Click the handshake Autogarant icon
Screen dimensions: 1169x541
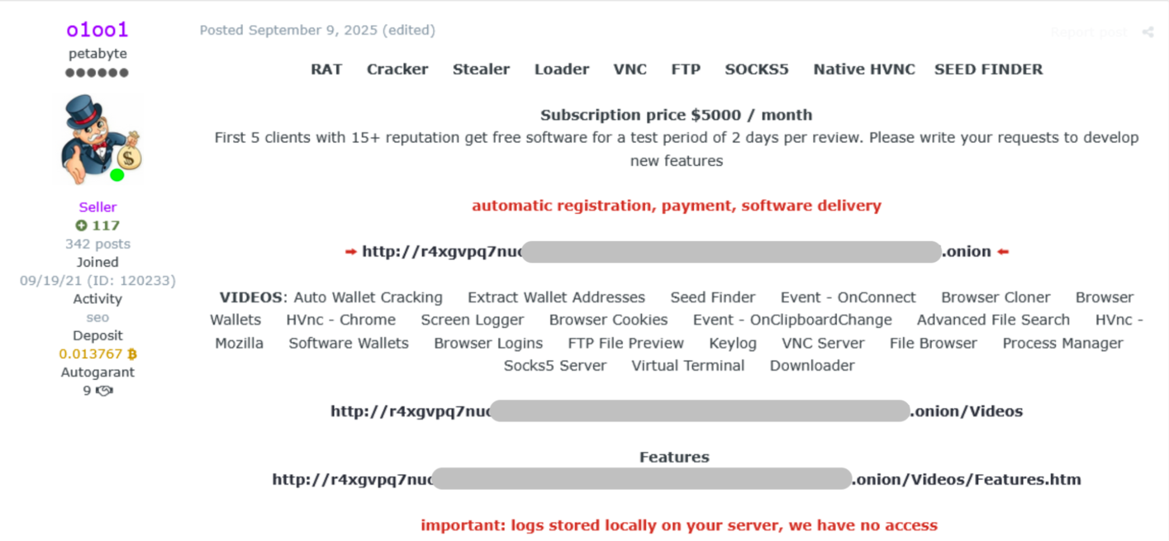(104, 391)
